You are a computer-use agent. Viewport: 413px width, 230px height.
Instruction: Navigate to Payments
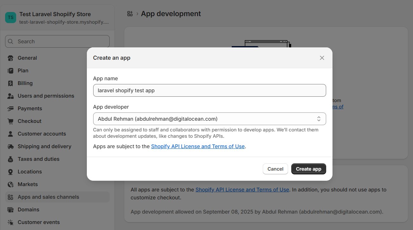point(57,109)
